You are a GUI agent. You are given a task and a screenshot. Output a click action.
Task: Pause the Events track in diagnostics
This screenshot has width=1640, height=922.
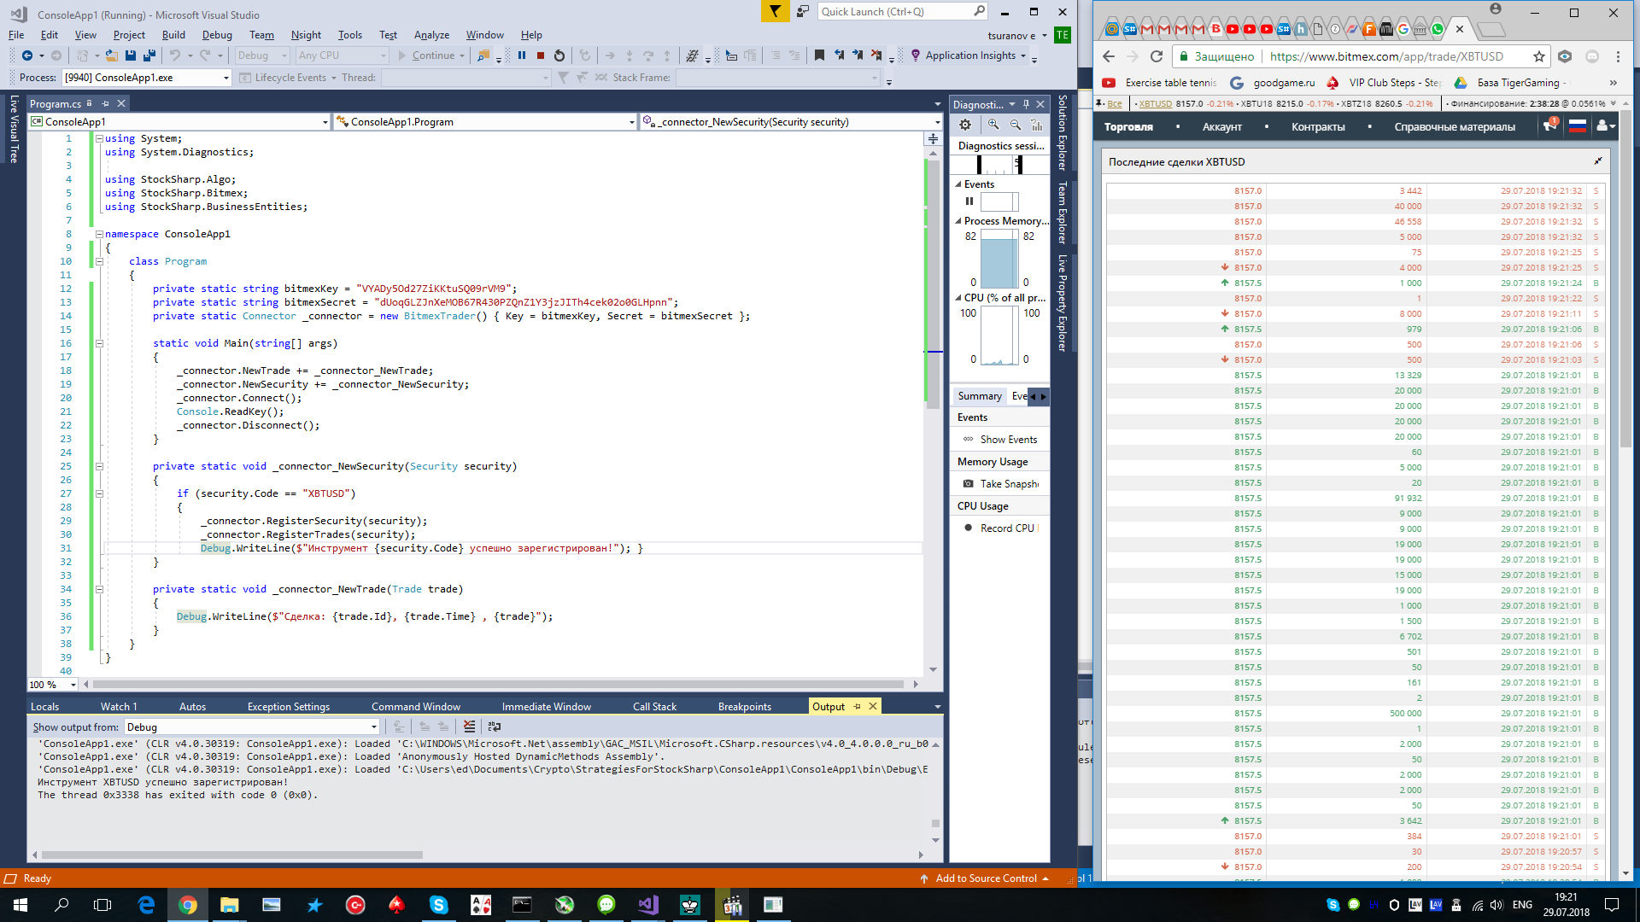(x=969, y=201)
